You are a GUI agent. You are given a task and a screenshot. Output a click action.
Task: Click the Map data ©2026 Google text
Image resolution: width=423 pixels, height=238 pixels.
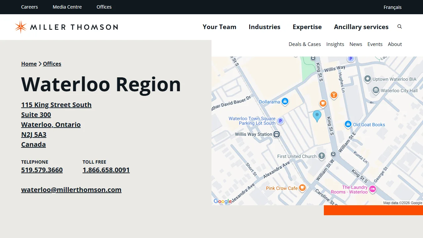point(403,203)
